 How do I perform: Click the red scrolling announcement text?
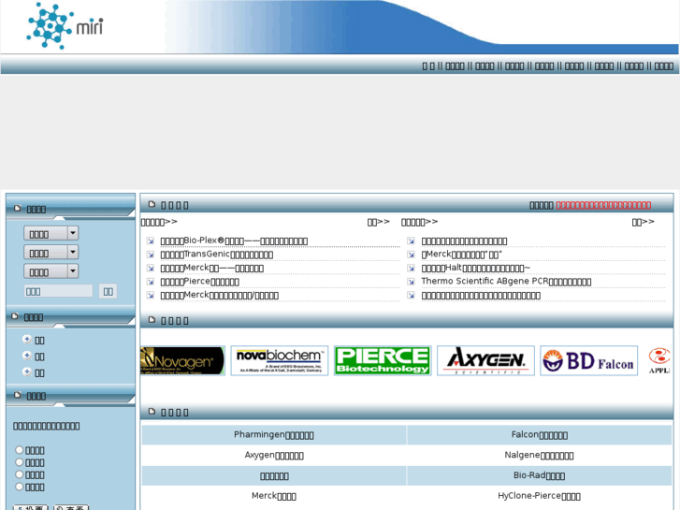(603, 205)
